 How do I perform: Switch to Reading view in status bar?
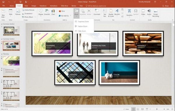[x=142, y=109]
